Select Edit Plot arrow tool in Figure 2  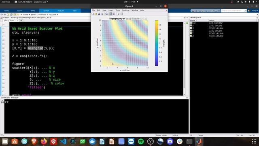(119, 14)
